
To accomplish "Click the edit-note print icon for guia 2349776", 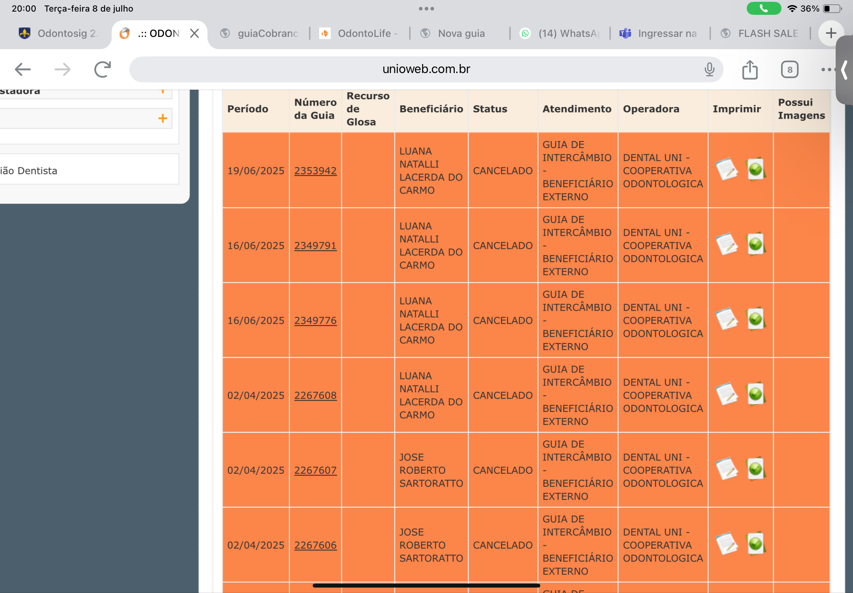I will (x=726, y=319).
